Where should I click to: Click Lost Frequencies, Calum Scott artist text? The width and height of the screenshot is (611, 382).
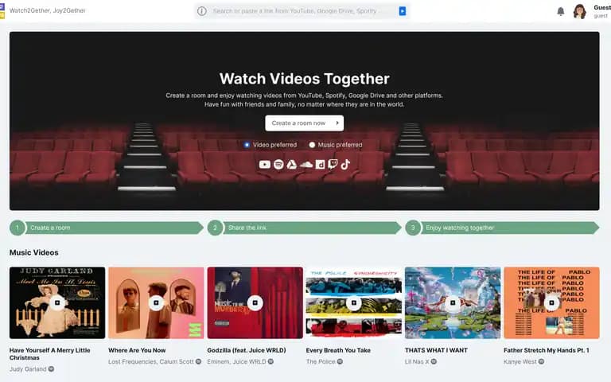tap(151, 361)
